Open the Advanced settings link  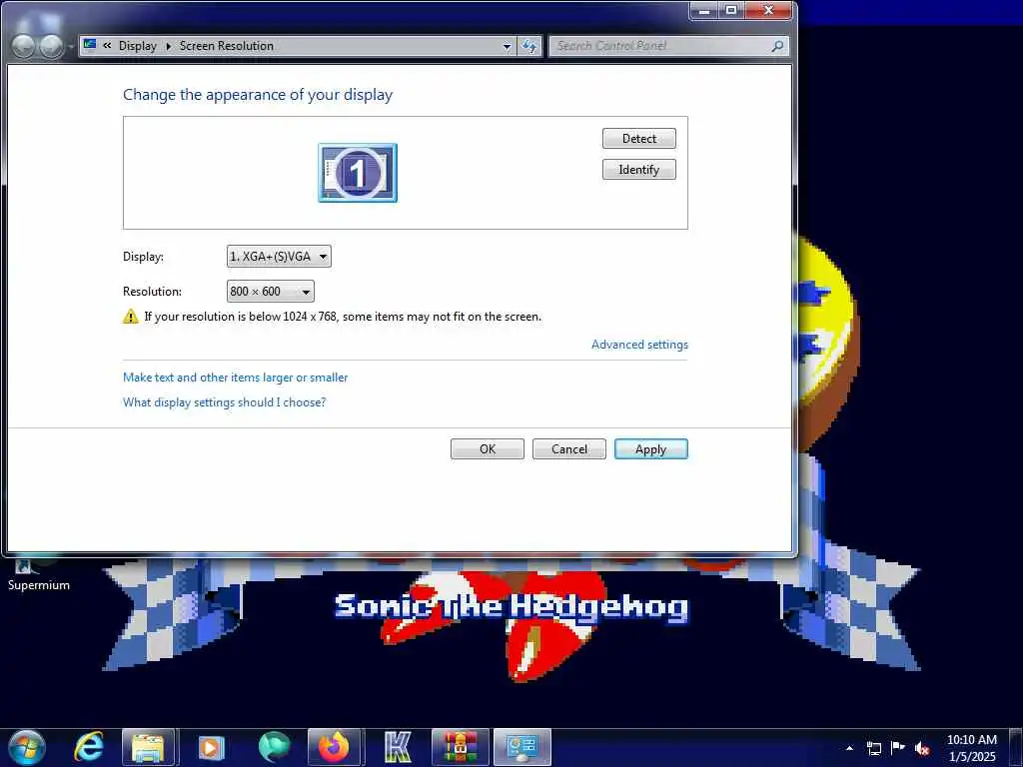point(639,345)
